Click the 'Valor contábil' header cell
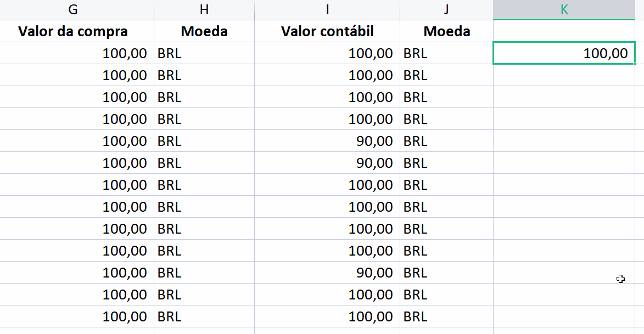The width and height of the screenshot is (644, 334). tap(327, 31)
